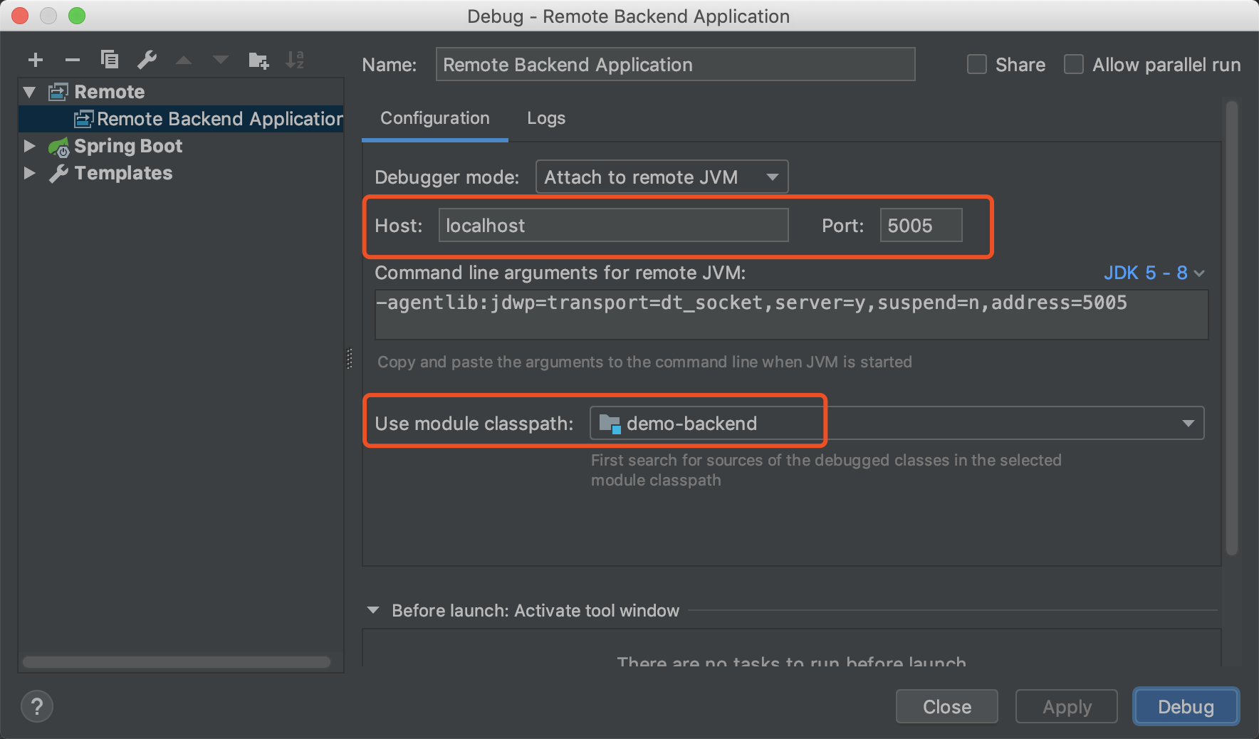
Task: Open help with the question mark icon
Action: point(37,706)
